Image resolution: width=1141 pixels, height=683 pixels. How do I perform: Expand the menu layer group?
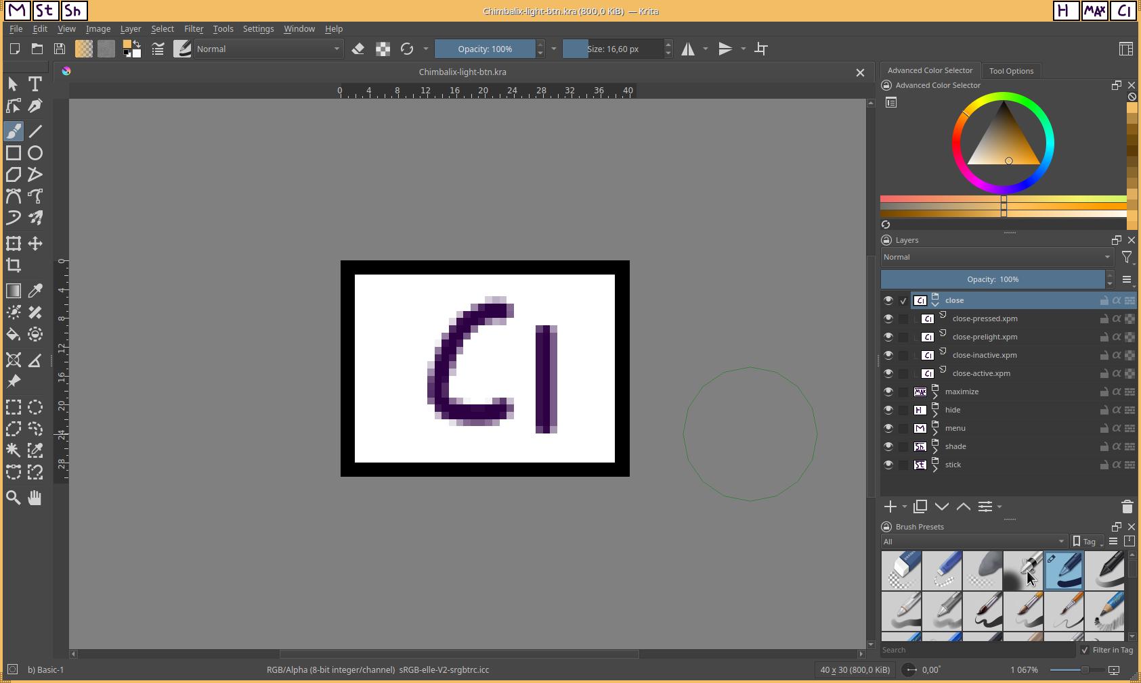coord(935,432)
